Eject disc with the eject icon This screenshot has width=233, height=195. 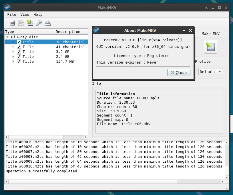tap(47, 23)
